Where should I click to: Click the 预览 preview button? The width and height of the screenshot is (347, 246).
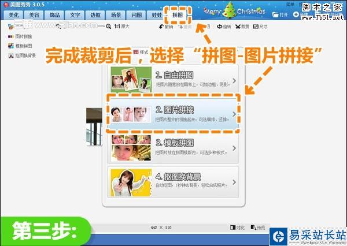coord(258,228)
